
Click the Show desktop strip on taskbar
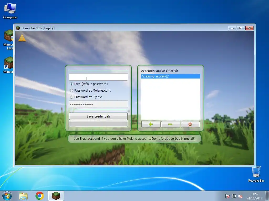pyautogui.click(x=267, y=196)
